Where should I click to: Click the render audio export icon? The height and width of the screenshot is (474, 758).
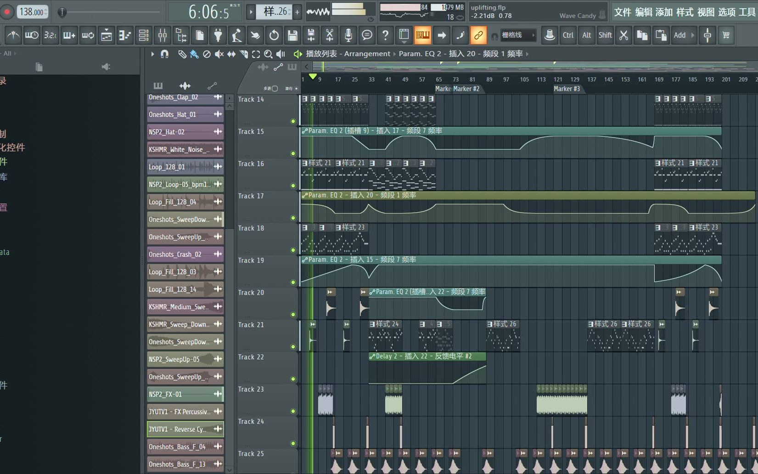pos(311,35)
